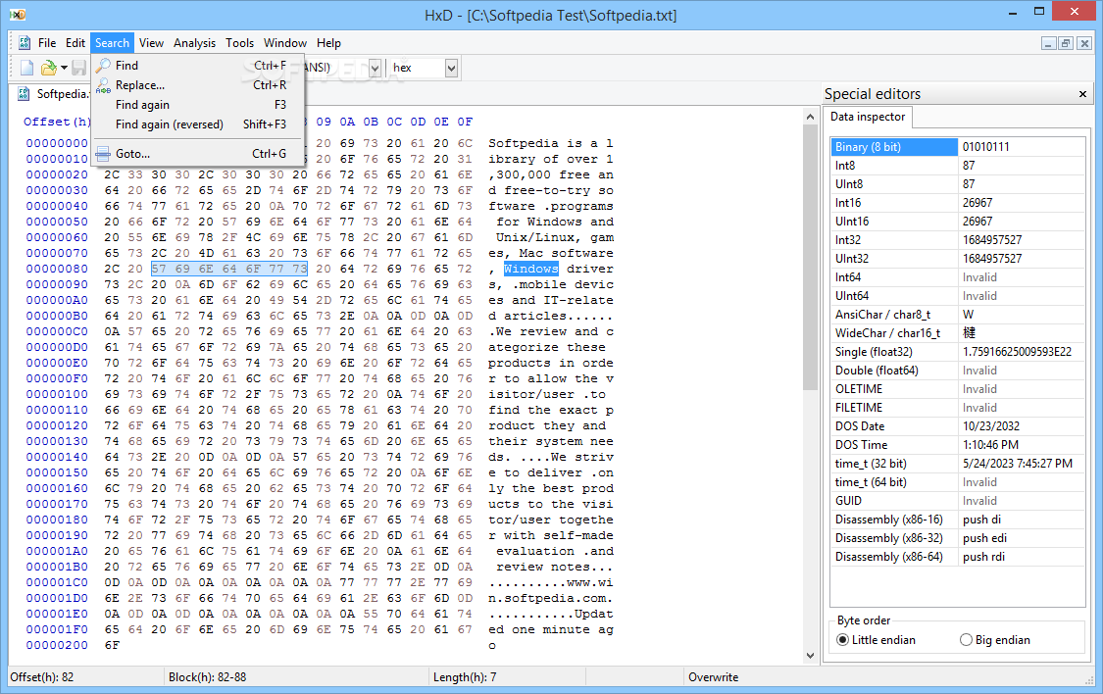Click Length(h): 7 in status bar
Viewport: 1103px width, 694px height.
click(x=465, y=677)
